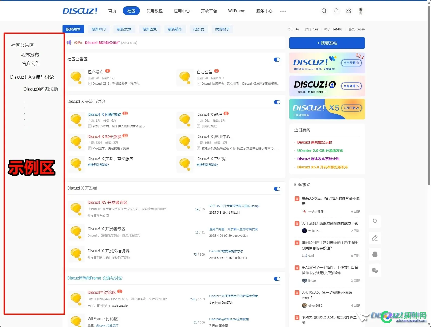Toggle the 社区公告区 section switch
The height and width of the screenshot is (327, 431).
[x=277, y=60]
